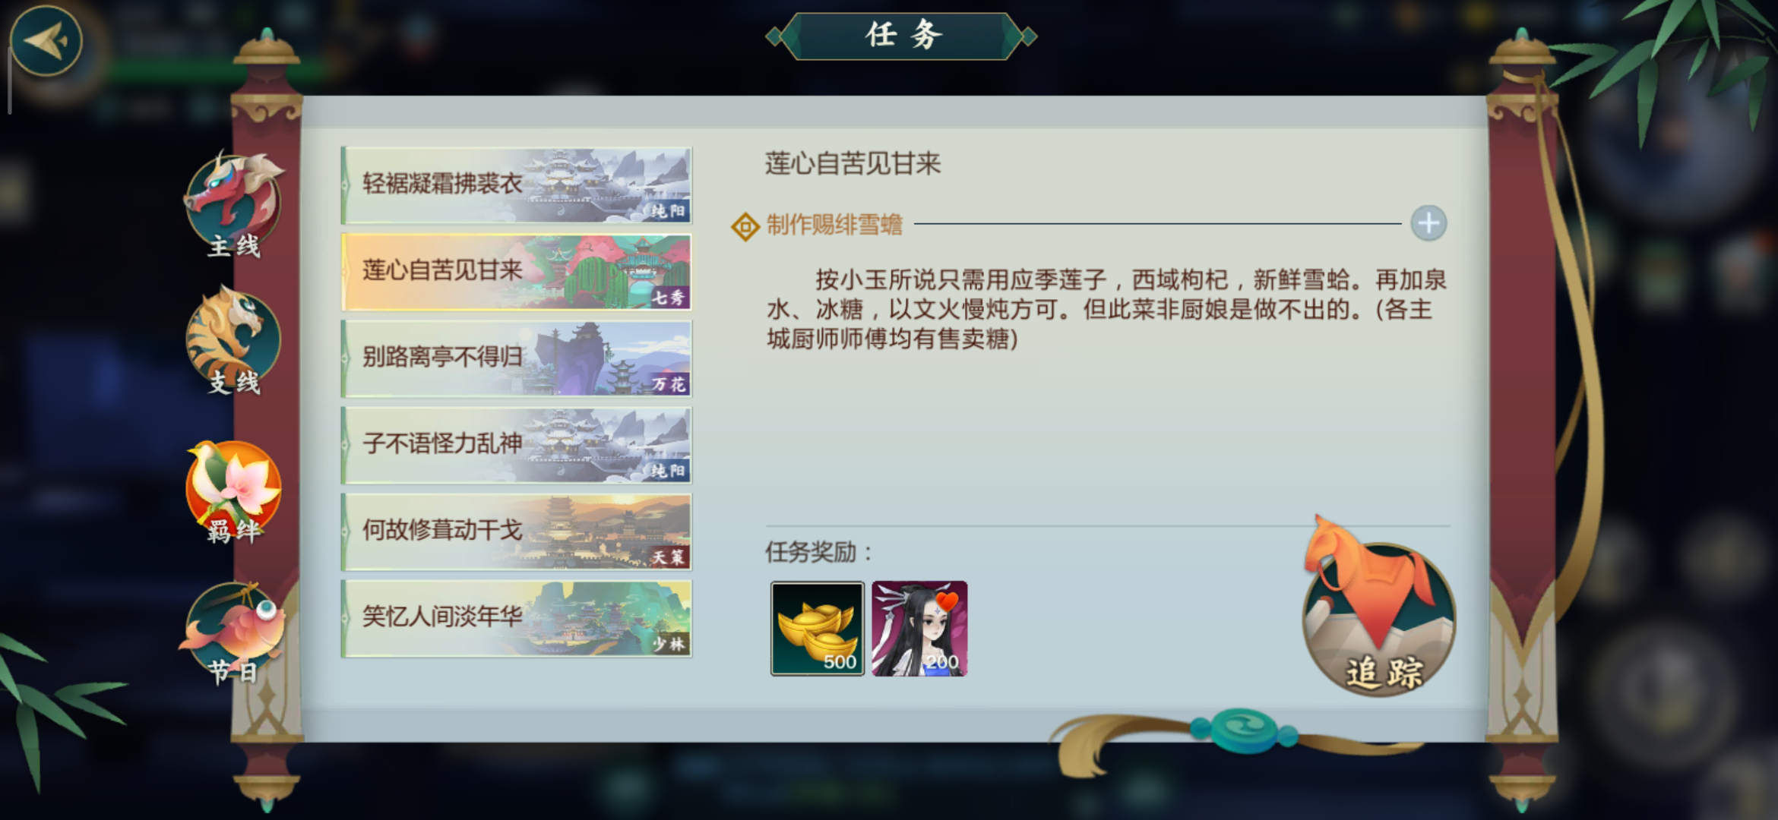
Task: View the 200 character affinity reward
Action: [919, 629]
